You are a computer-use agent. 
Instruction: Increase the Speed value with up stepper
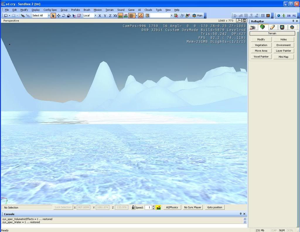point(153,206)
